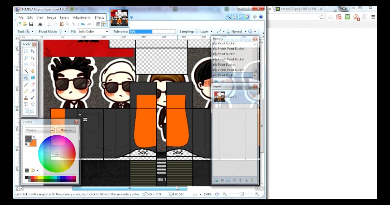Click the orange secondary color swatch

tap(33, 144)
